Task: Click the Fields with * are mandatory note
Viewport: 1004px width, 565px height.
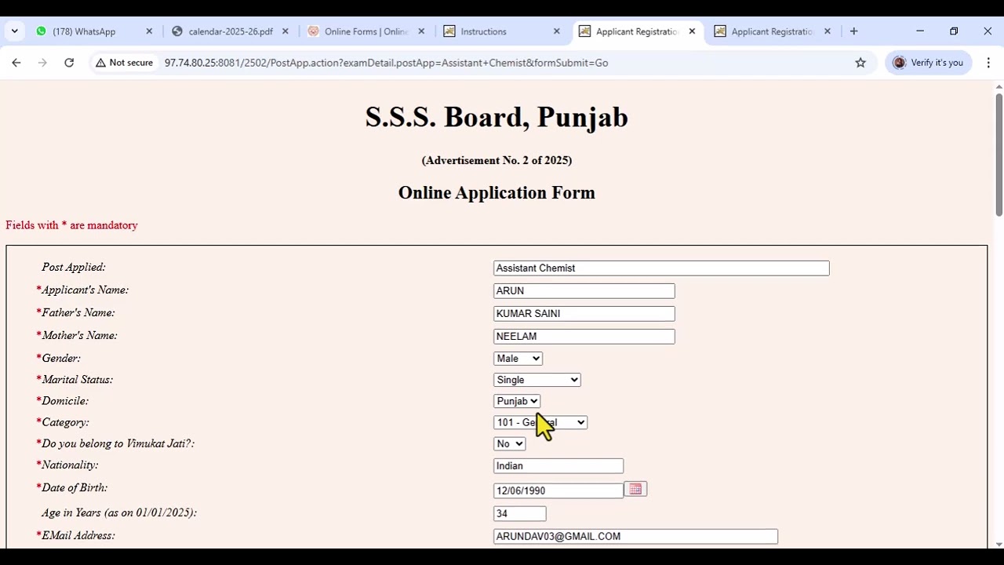Action: pyautogui.click(x=71, y=225)
